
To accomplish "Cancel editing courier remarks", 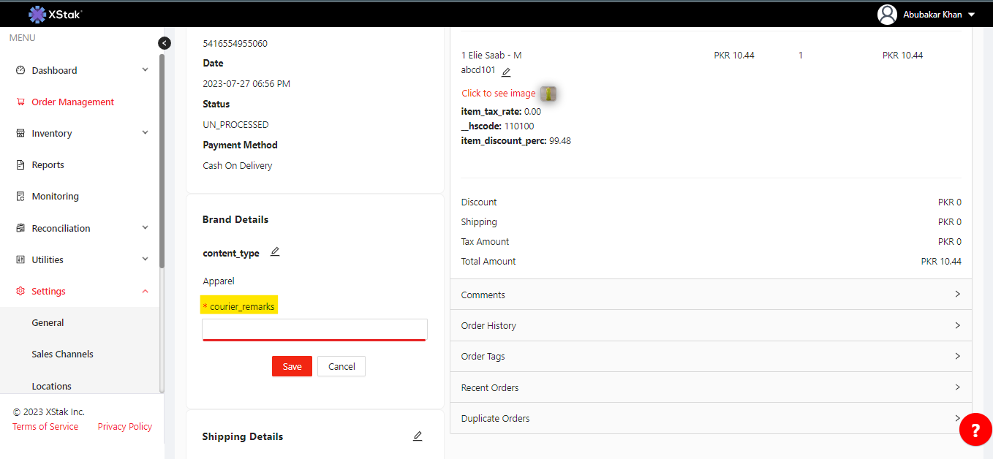I will (341, 367).
